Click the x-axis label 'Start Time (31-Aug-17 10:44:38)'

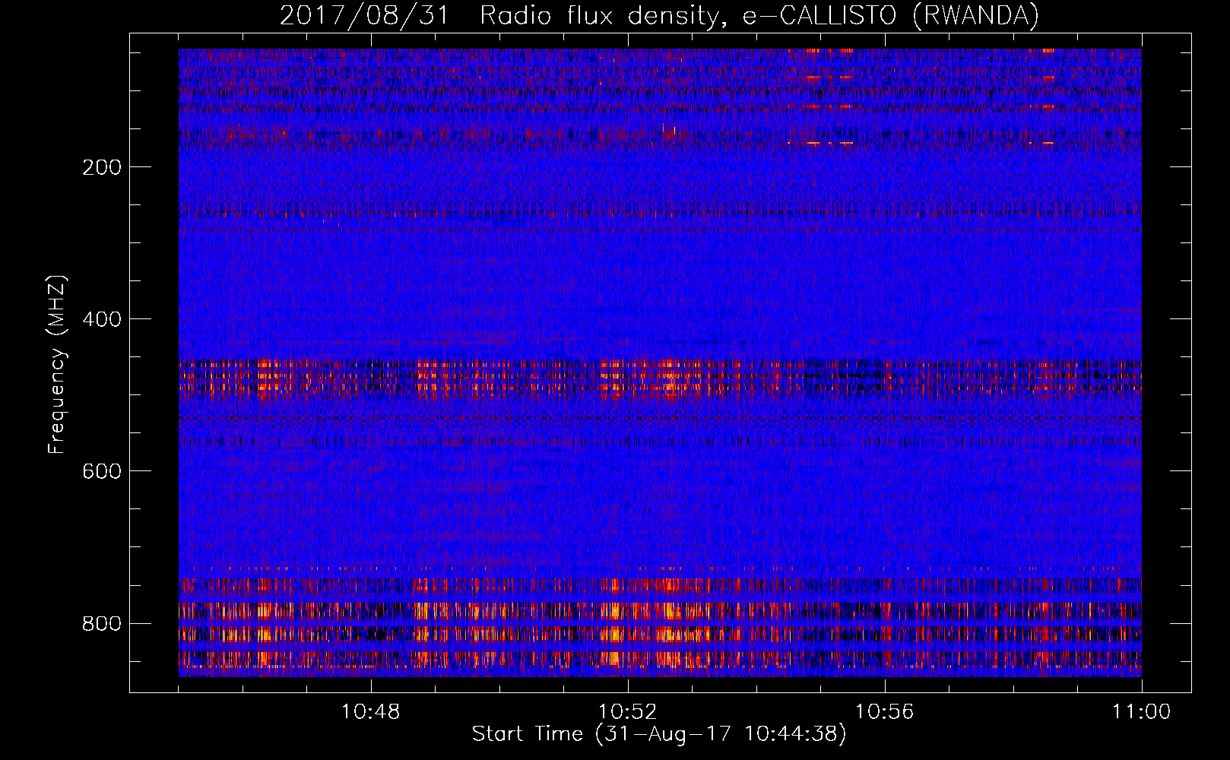pos(659,734)
